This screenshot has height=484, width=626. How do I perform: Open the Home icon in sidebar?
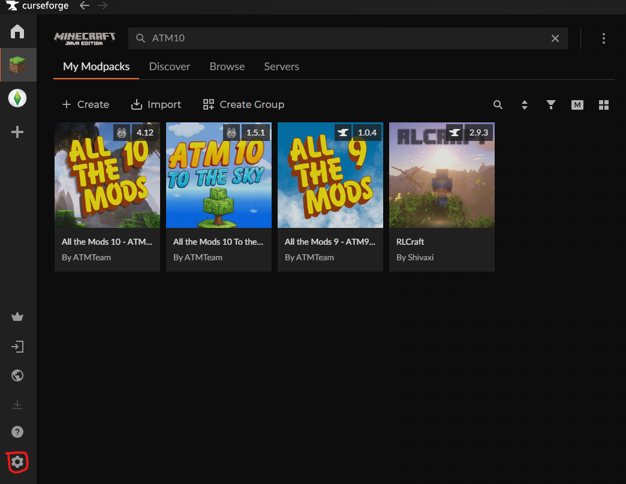(x=17, y=32)
